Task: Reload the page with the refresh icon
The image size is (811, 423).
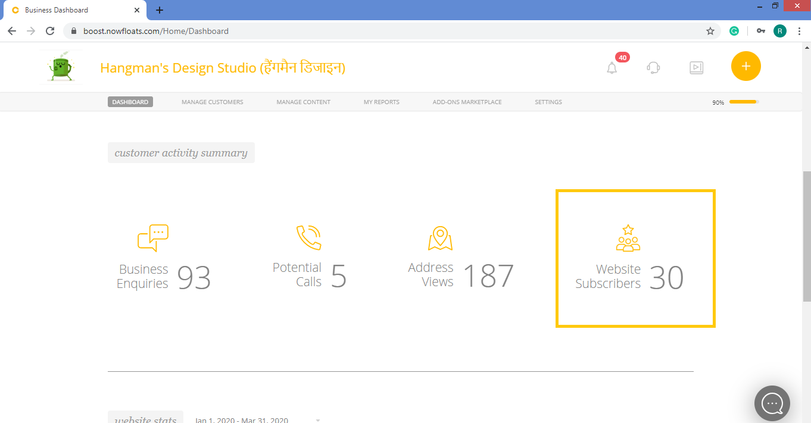Action: coord(50,31)
